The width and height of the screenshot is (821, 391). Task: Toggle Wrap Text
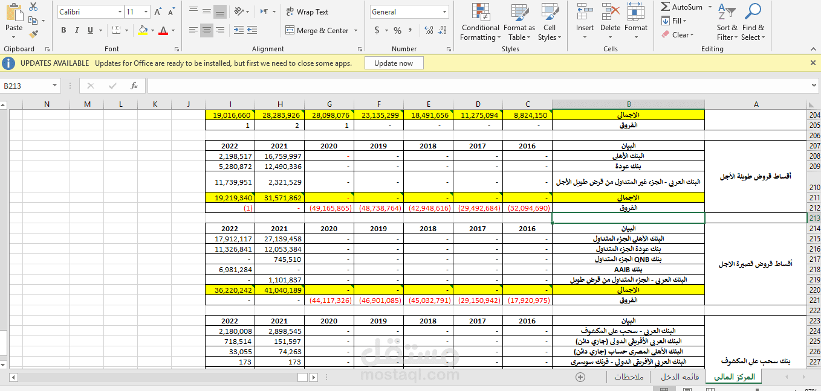pyautogui.click(x=307, y=11)
